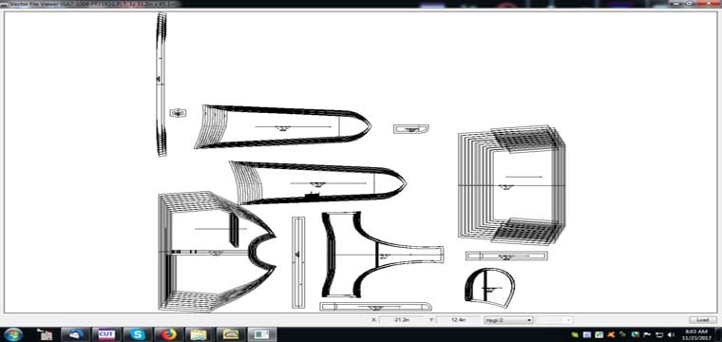Click the X coordinate field
The width and height of the screenshot is (722, 342).
tap(401, 319)
